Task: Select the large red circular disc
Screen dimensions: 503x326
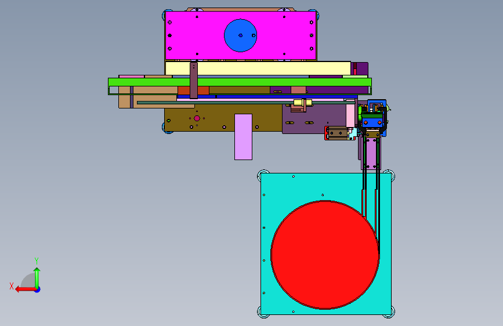Action: (x=325, y=255)
